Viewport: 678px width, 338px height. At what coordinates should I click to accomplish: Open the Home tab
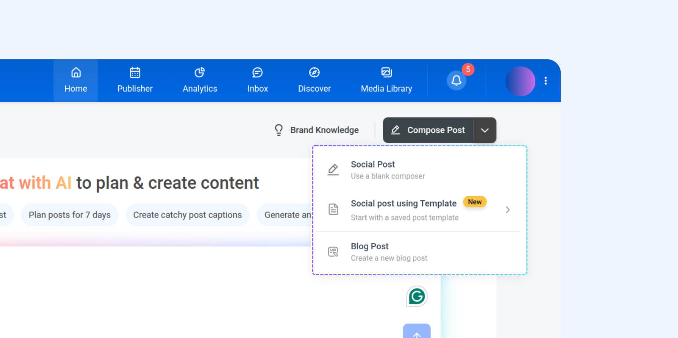click(76, 81)
